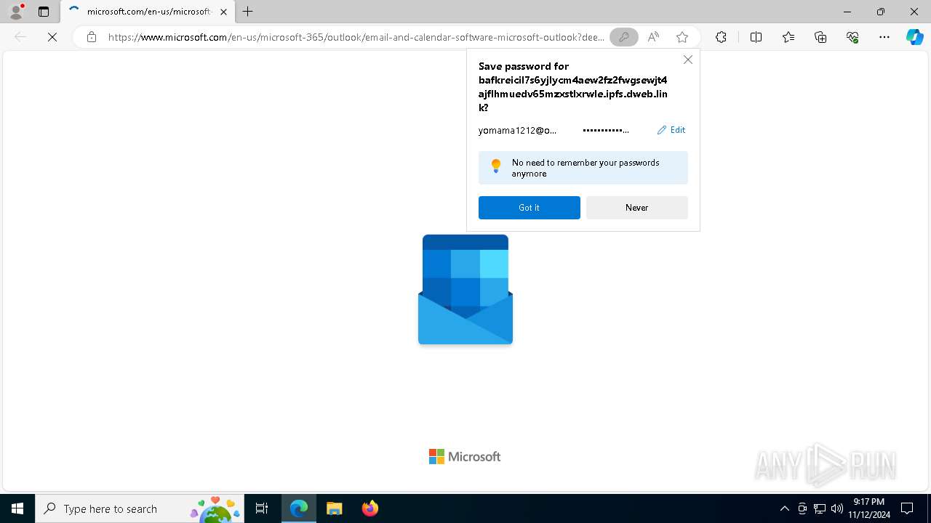Open network status tray icon

[820, 508]
